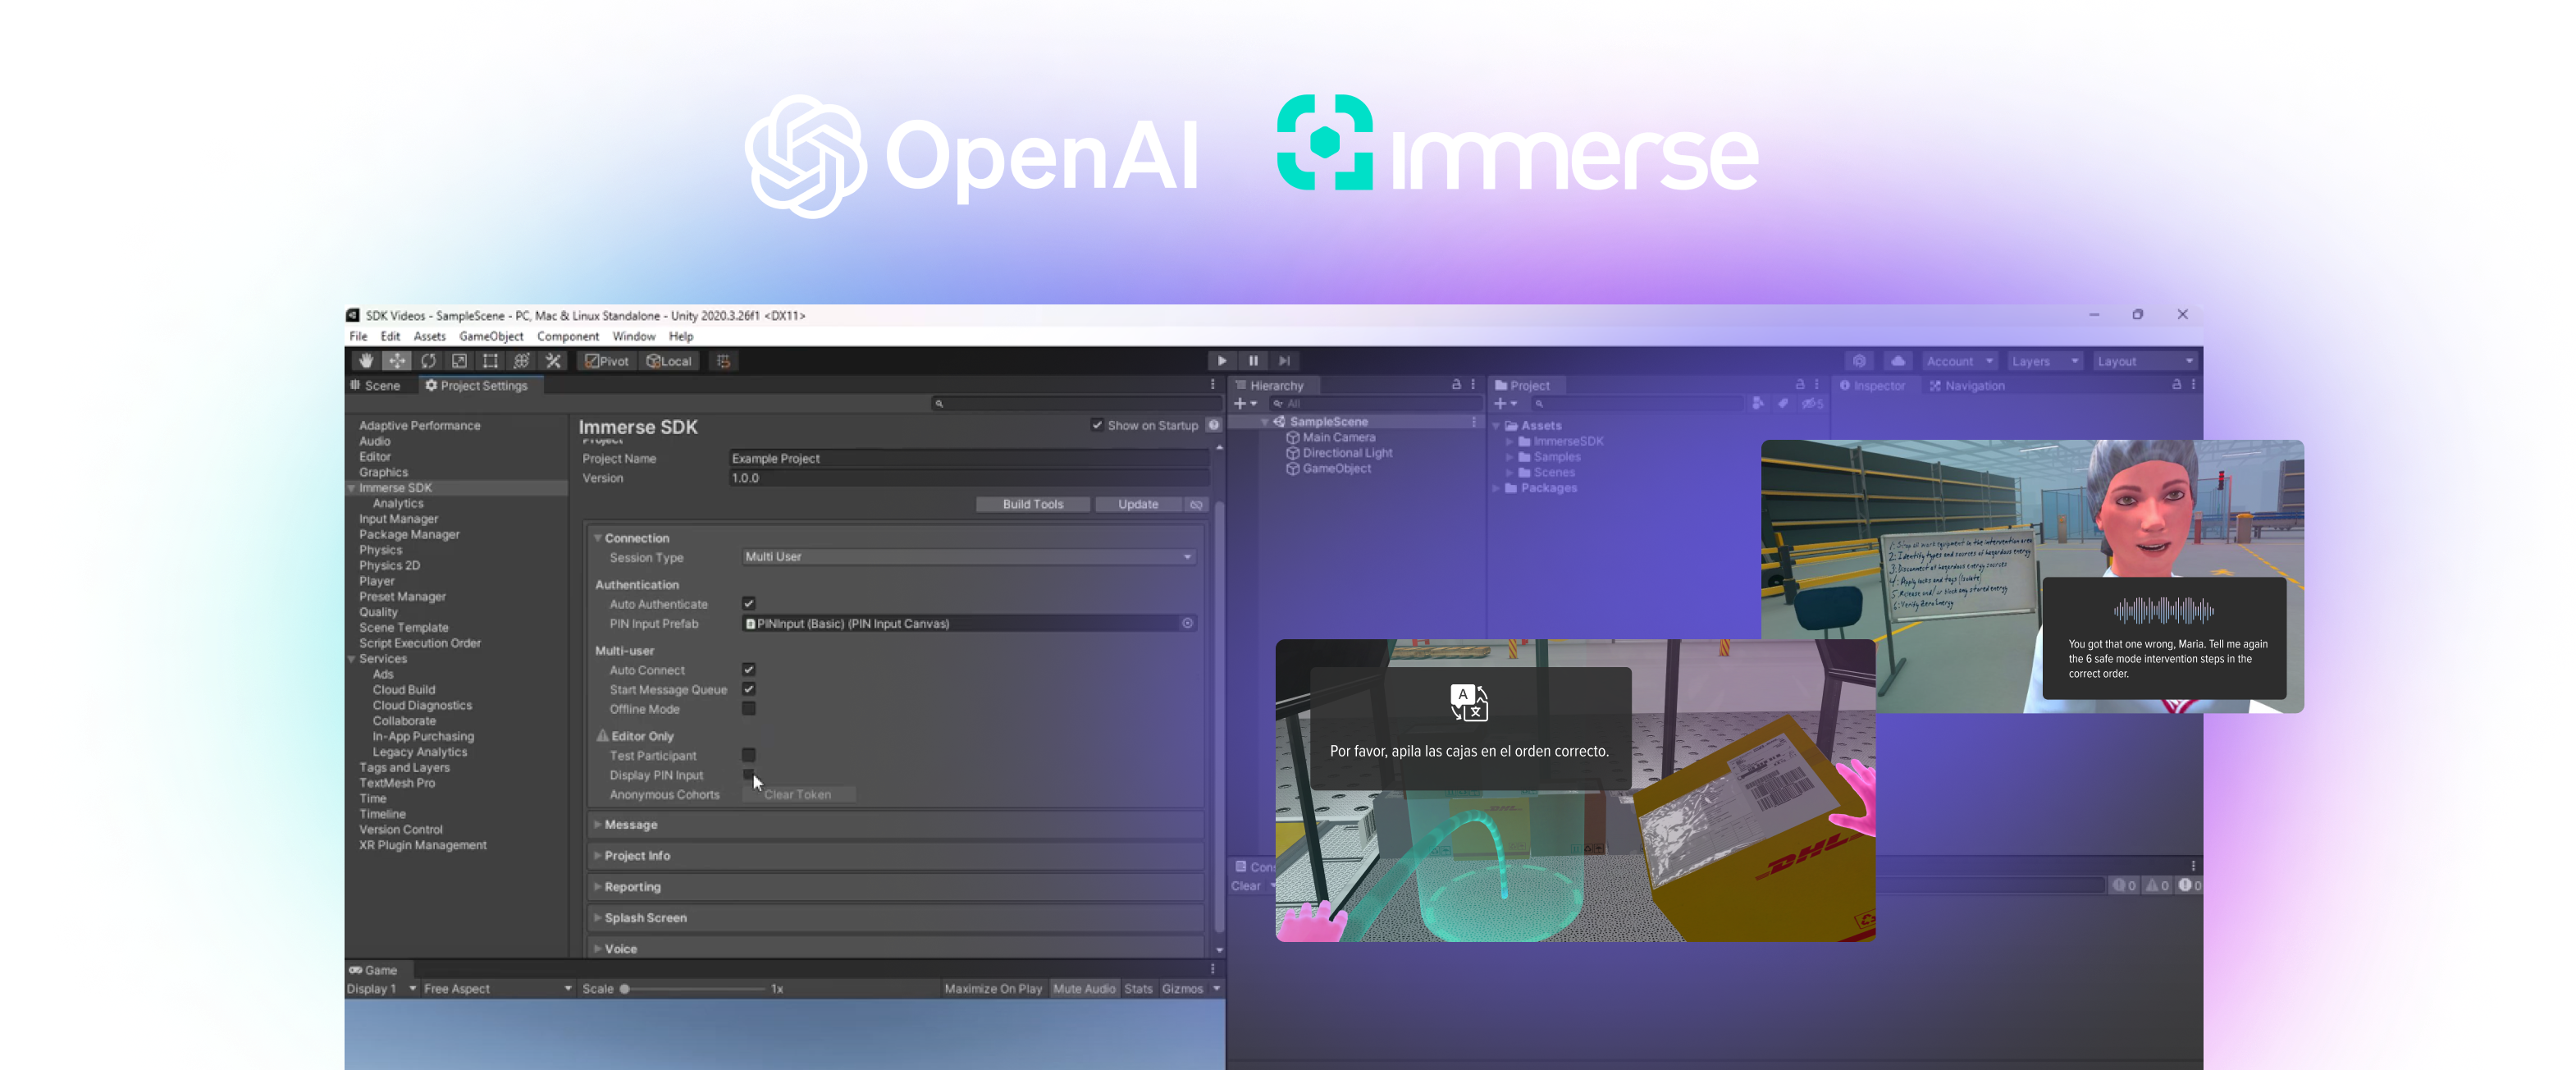The image size is (2576, 1070).
Task: Toggle hidden packages visibility in Project panel
Action: click(1812, 403)
